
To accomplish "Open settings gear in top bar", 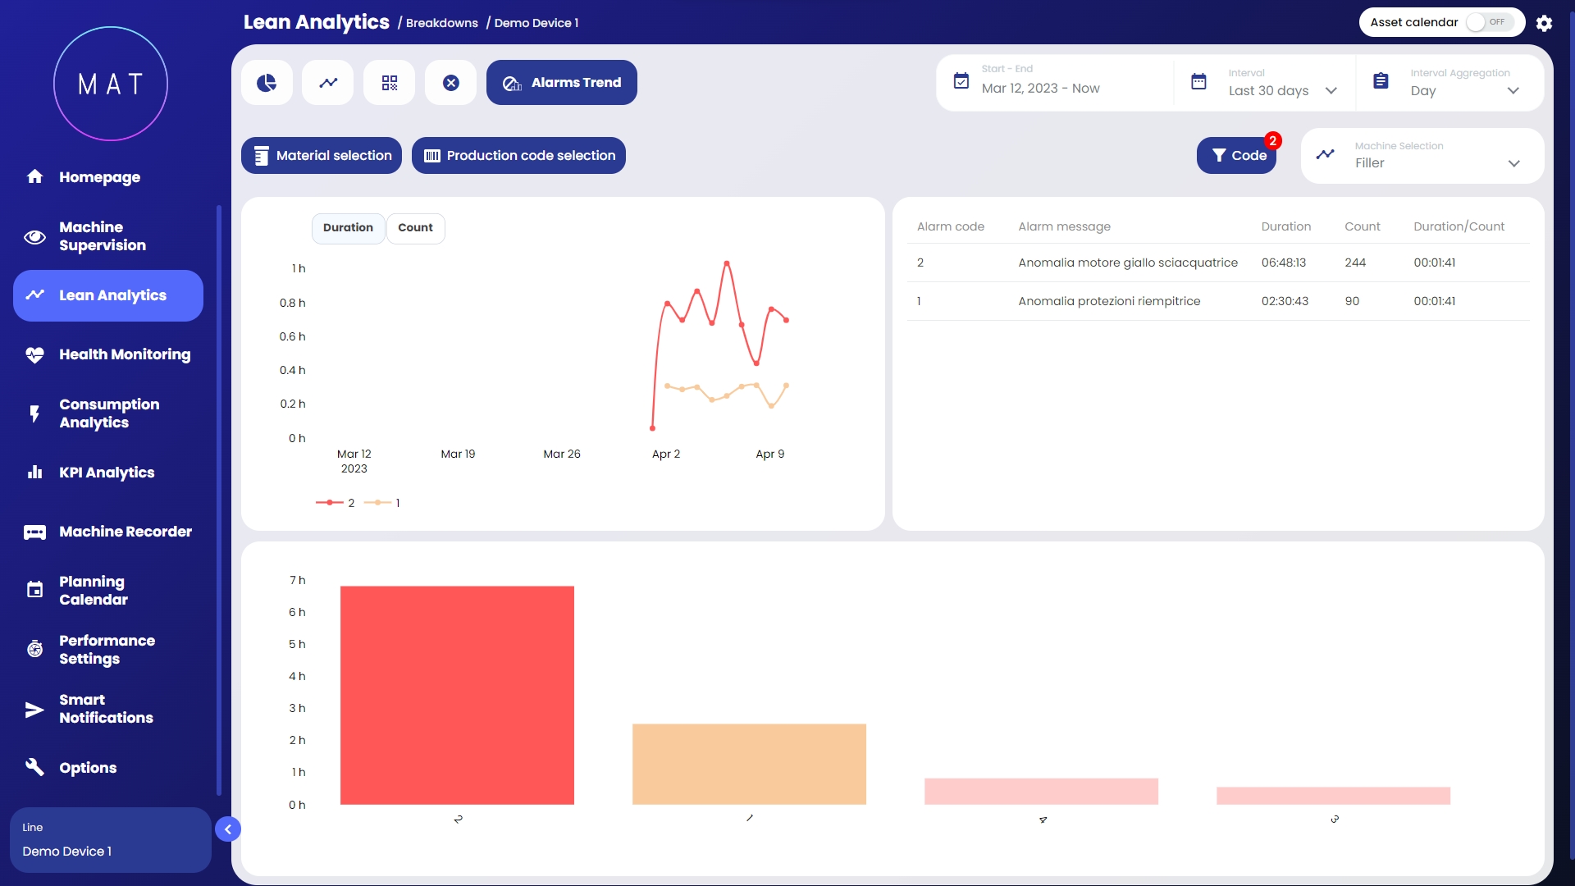I will 1544,23.
